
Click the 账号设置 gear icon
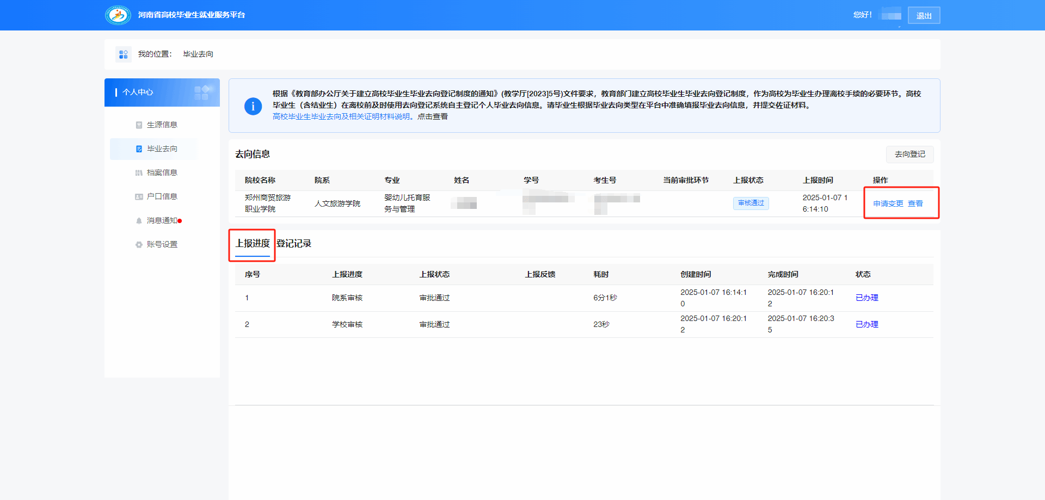pos(139,245)
